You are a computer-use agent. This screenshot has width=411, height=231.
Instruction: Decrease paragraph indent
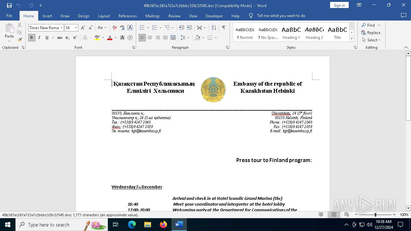pyautogui.click(x=182, y=28)
